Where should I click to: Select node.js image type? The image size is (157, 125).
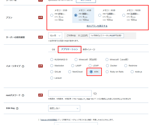click(x=132, y=72)
